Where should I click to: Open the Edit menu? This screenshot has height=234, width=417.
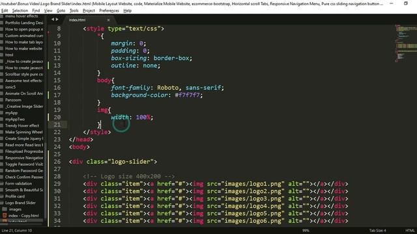point(5,10)
